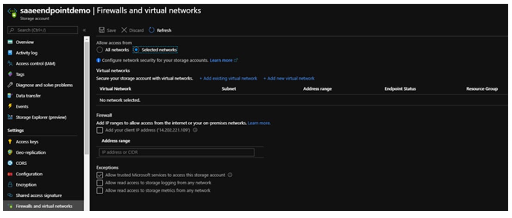This screenshot has width=512, height=218.
Task: Click the Events lightning bolt icon
Action: 9,106
